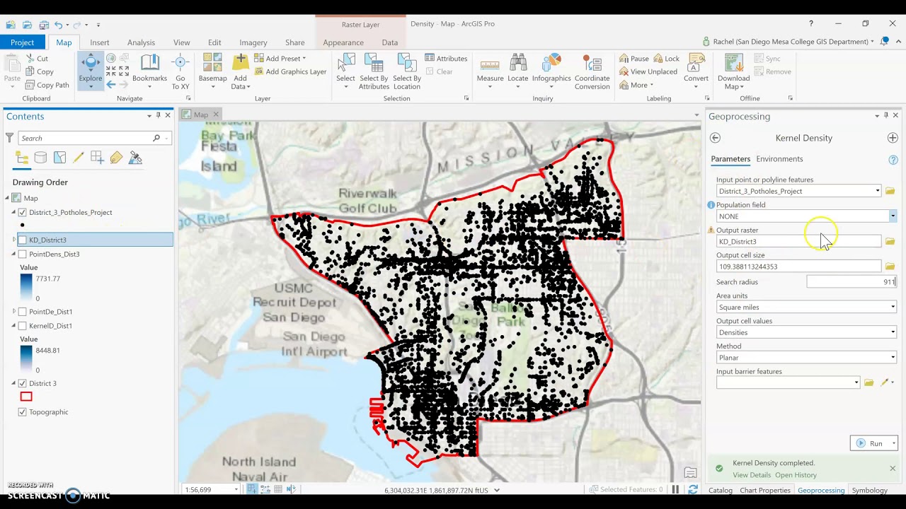This screenshot has width=906, height=509.
Task: Click Add Graphics Layer
Action: (x=290, y=71)
